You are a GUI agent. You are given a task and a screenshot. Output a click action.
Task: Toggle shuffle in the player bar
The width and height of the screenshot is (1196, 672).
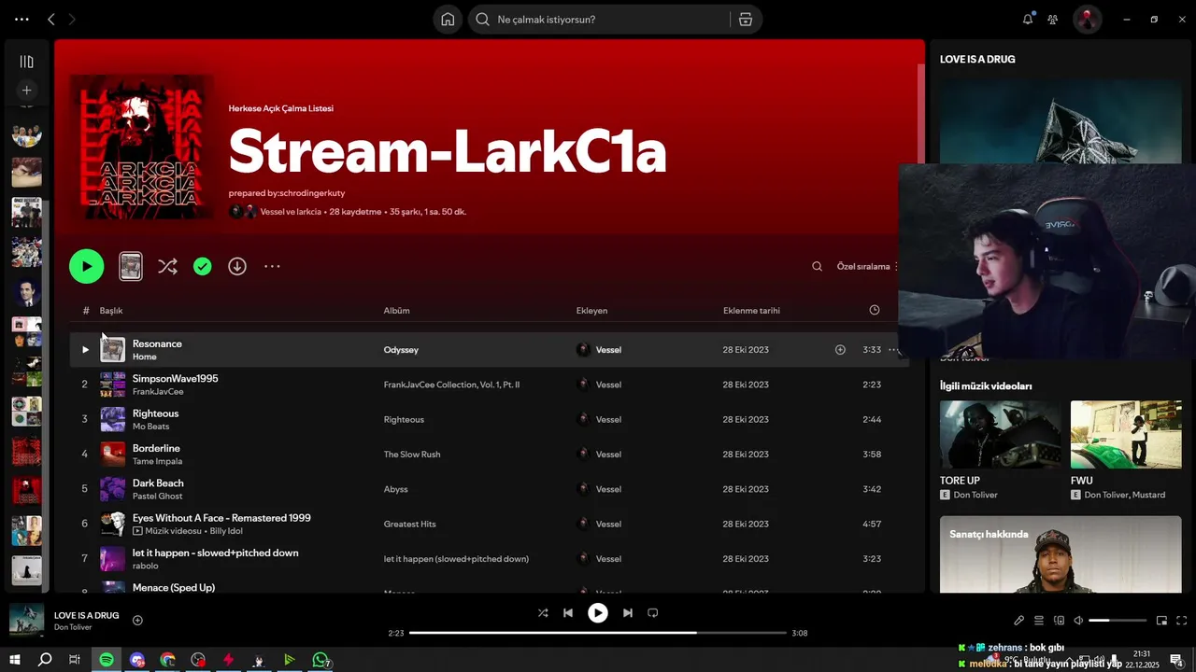tap(543, 613)
